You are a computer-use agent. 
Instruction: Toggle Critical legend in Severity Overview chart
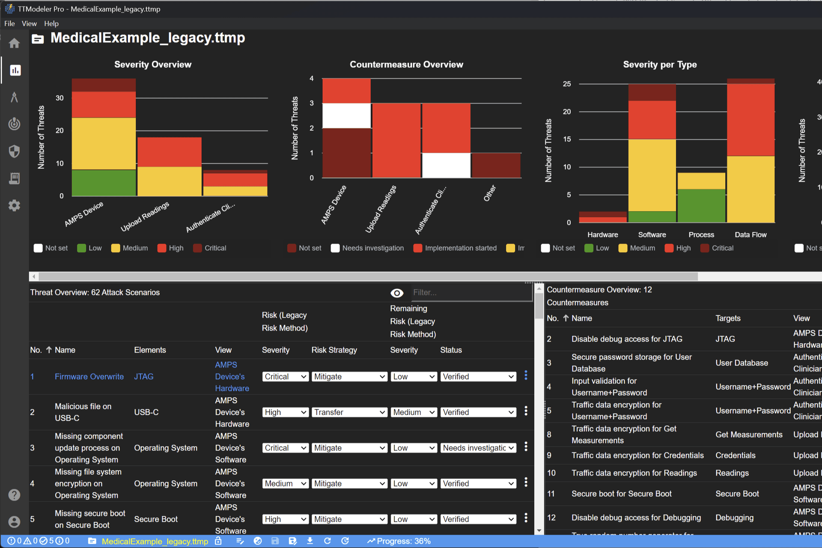[210, 248]
